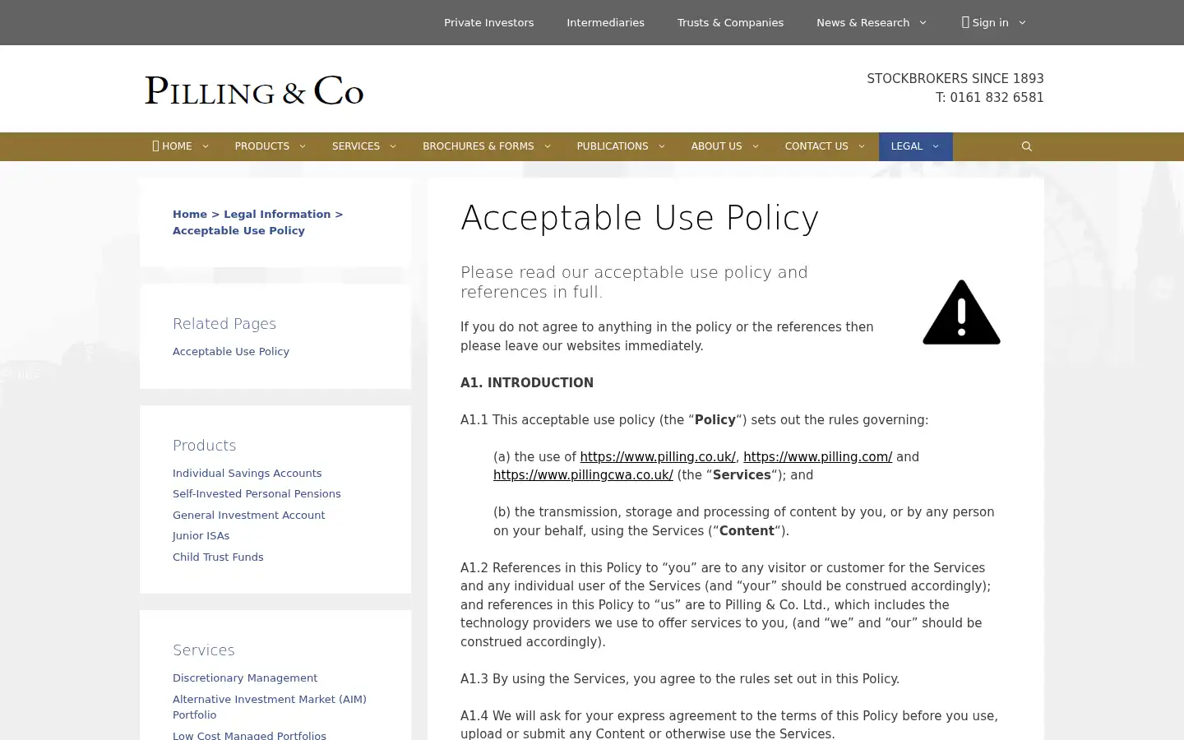Follow the https://www.pillingcwa.co.uk/ link

coord(583,475)
